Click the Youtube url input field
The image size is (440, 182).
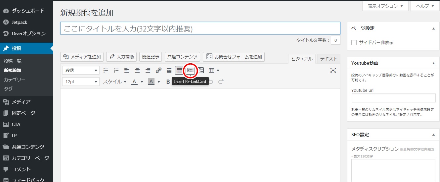point(393,98)
